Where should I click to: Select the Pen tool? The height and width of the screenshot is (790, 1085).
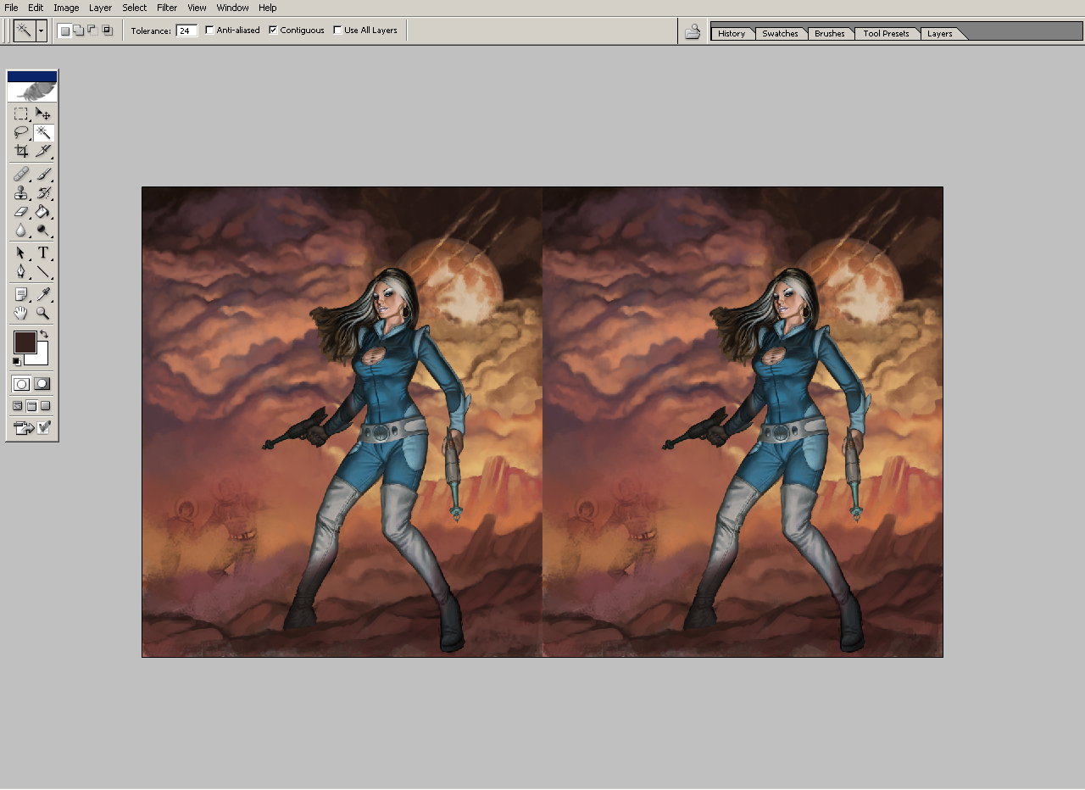21,271
